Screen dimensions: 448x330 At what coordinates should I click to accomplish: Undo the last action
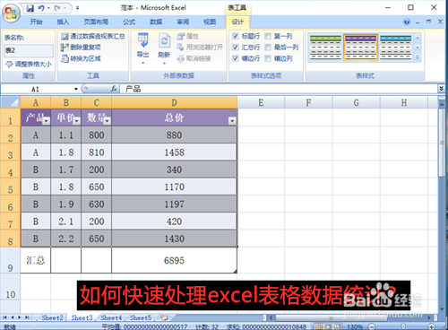click(x=41, y=8)
